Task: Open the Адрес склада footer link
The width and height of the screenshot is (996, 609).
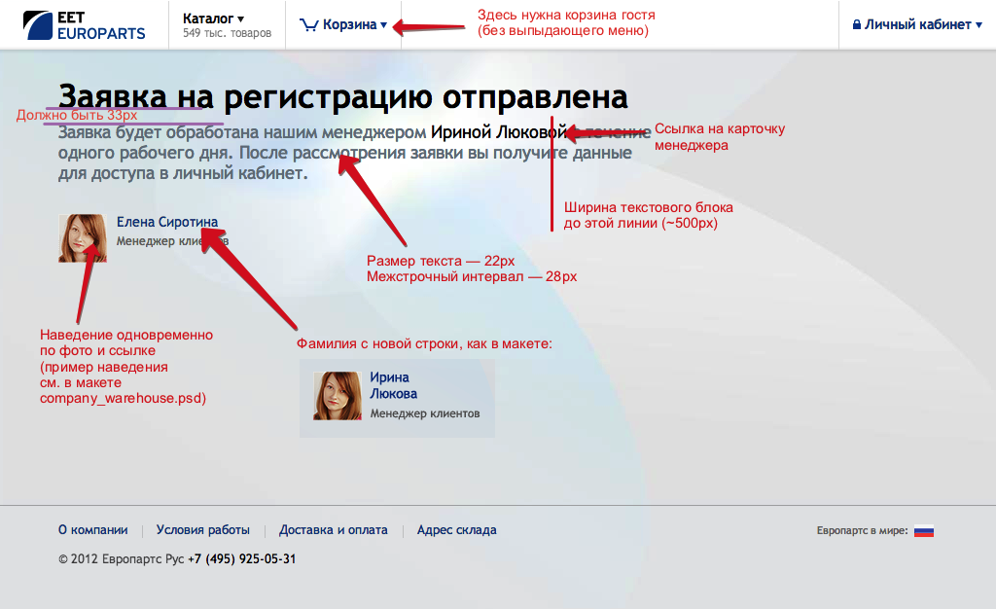Action: coord(457,530)
